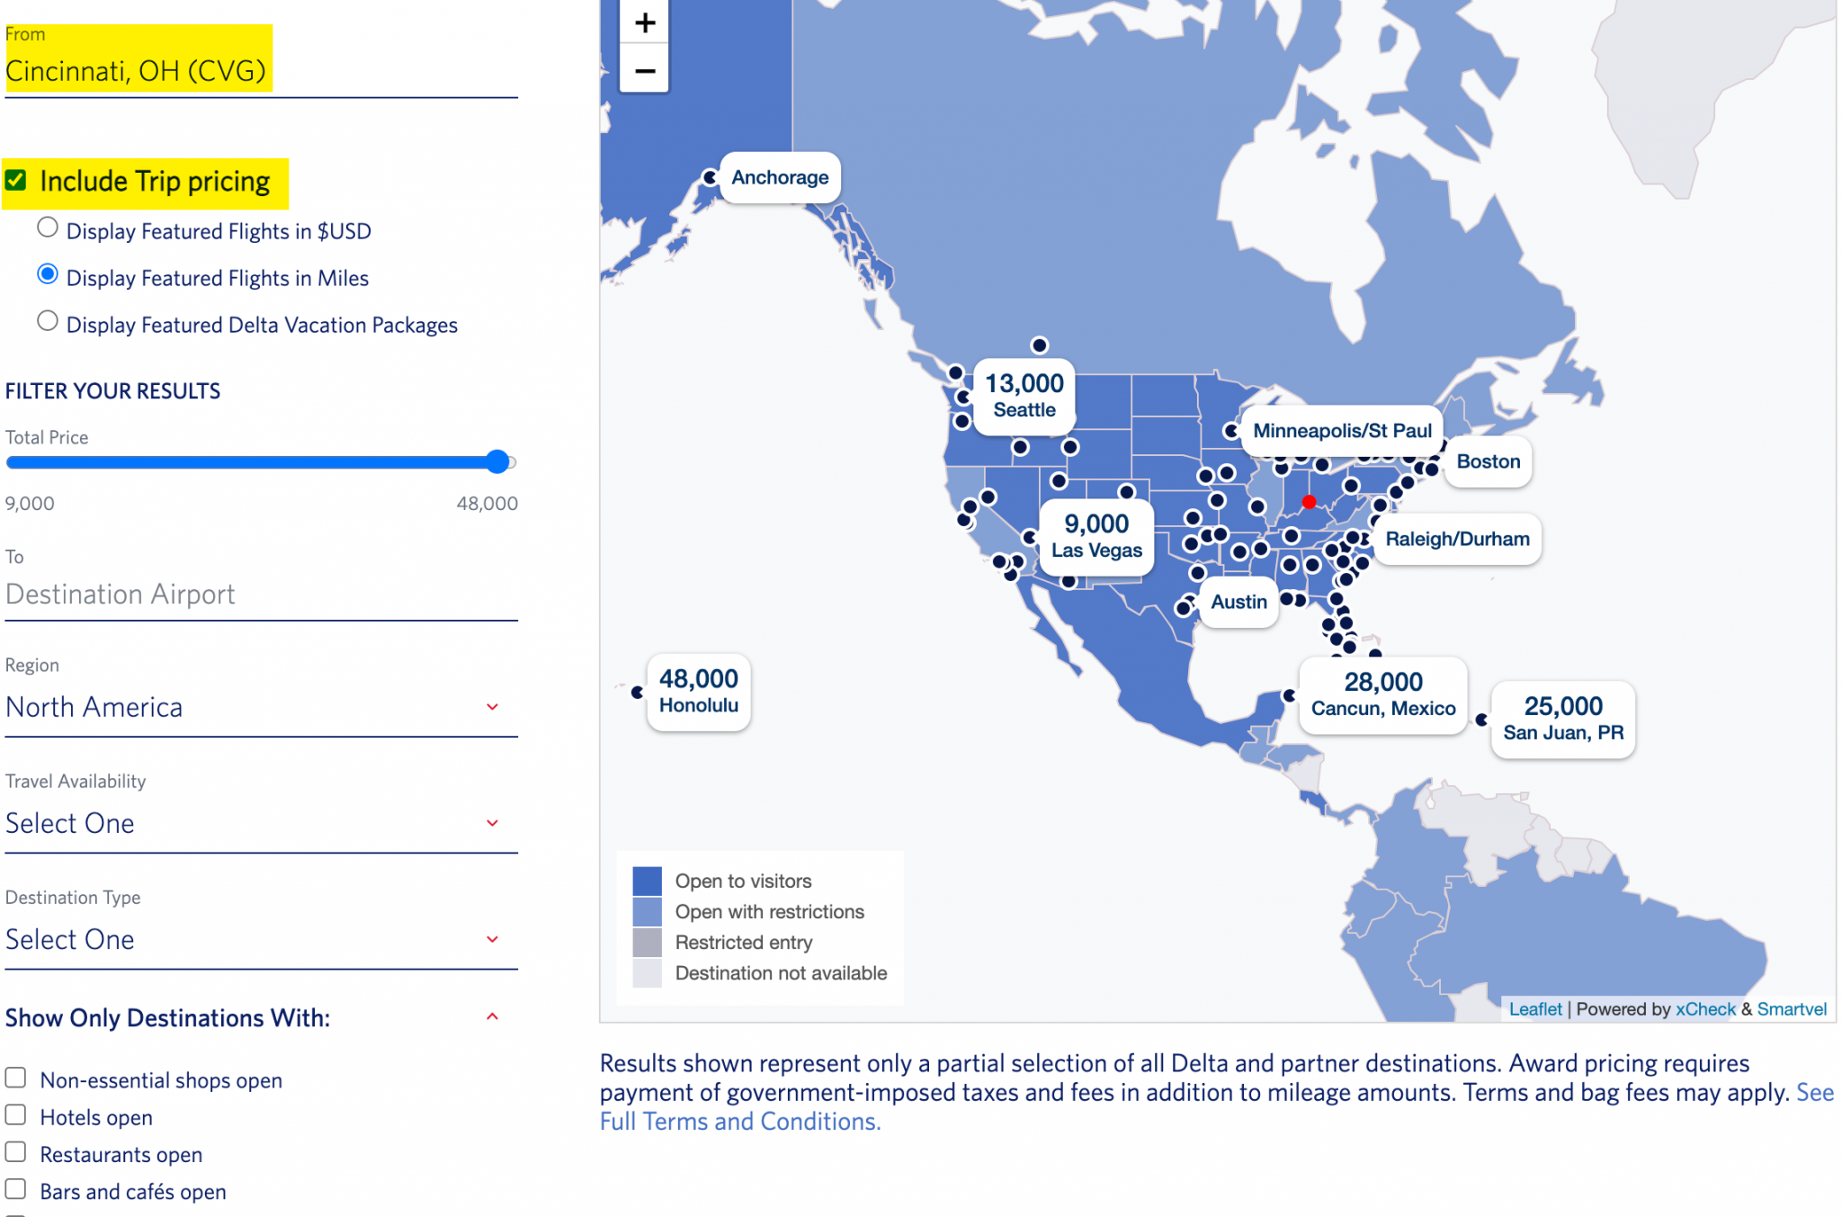This screenshot has height=1217, width=1842.
Task: Select the 13,000 miles Seattle price marker
Action: tap(1024, 396)
